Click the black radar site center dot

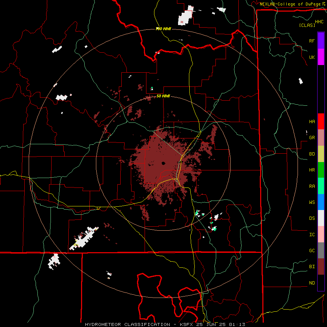pyautogui.click(x=163, y=163)
